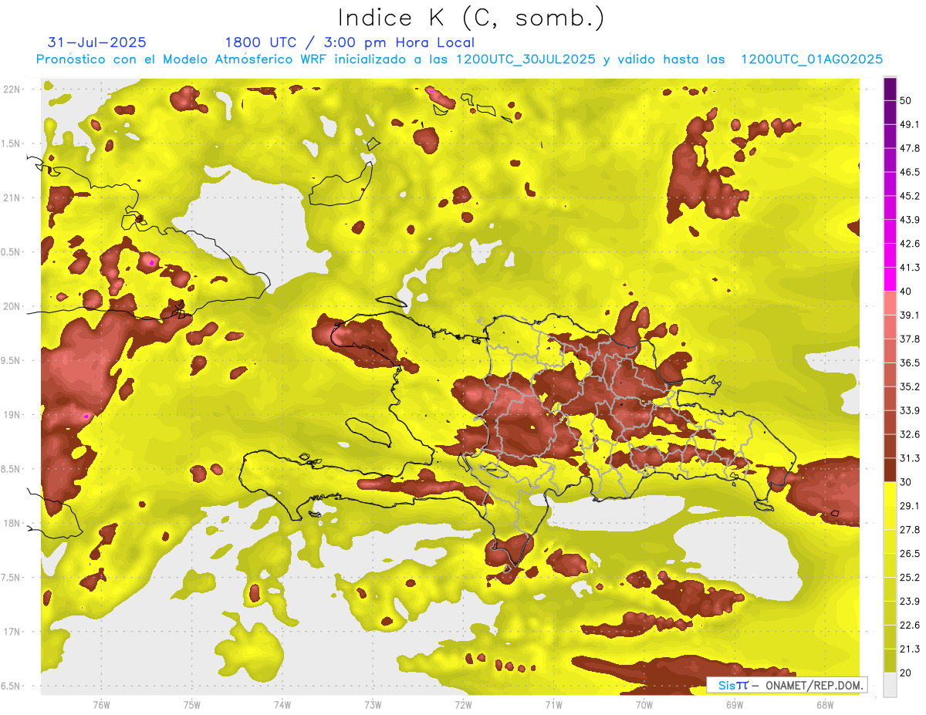926x715 pixels.
Task: Click longitude label "68W"
Action: point(824,705)
